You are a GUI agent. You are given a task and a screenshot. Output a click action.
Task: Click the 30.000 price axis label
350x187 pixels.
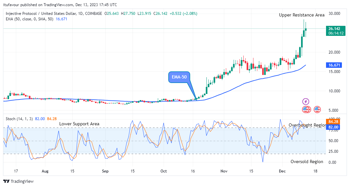pyautogui.click(x=334, y=14)
